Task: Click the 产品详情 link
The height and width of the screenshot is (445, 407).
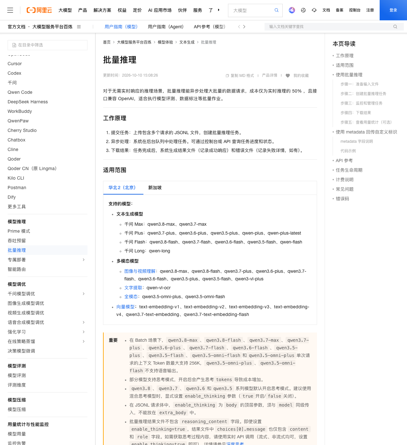Action: 270,76
